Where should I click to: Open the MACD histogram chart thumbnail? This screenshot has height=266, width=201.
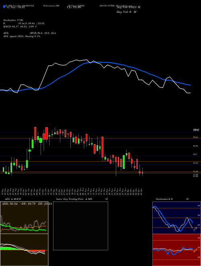pos(24,250)
